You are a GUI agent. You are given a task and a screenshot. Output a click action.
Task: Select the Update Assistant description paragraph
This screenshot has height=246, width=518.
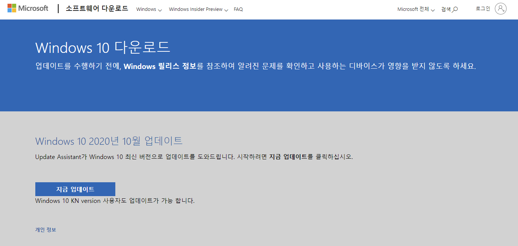pyautogui.click(x=194, y=157)
